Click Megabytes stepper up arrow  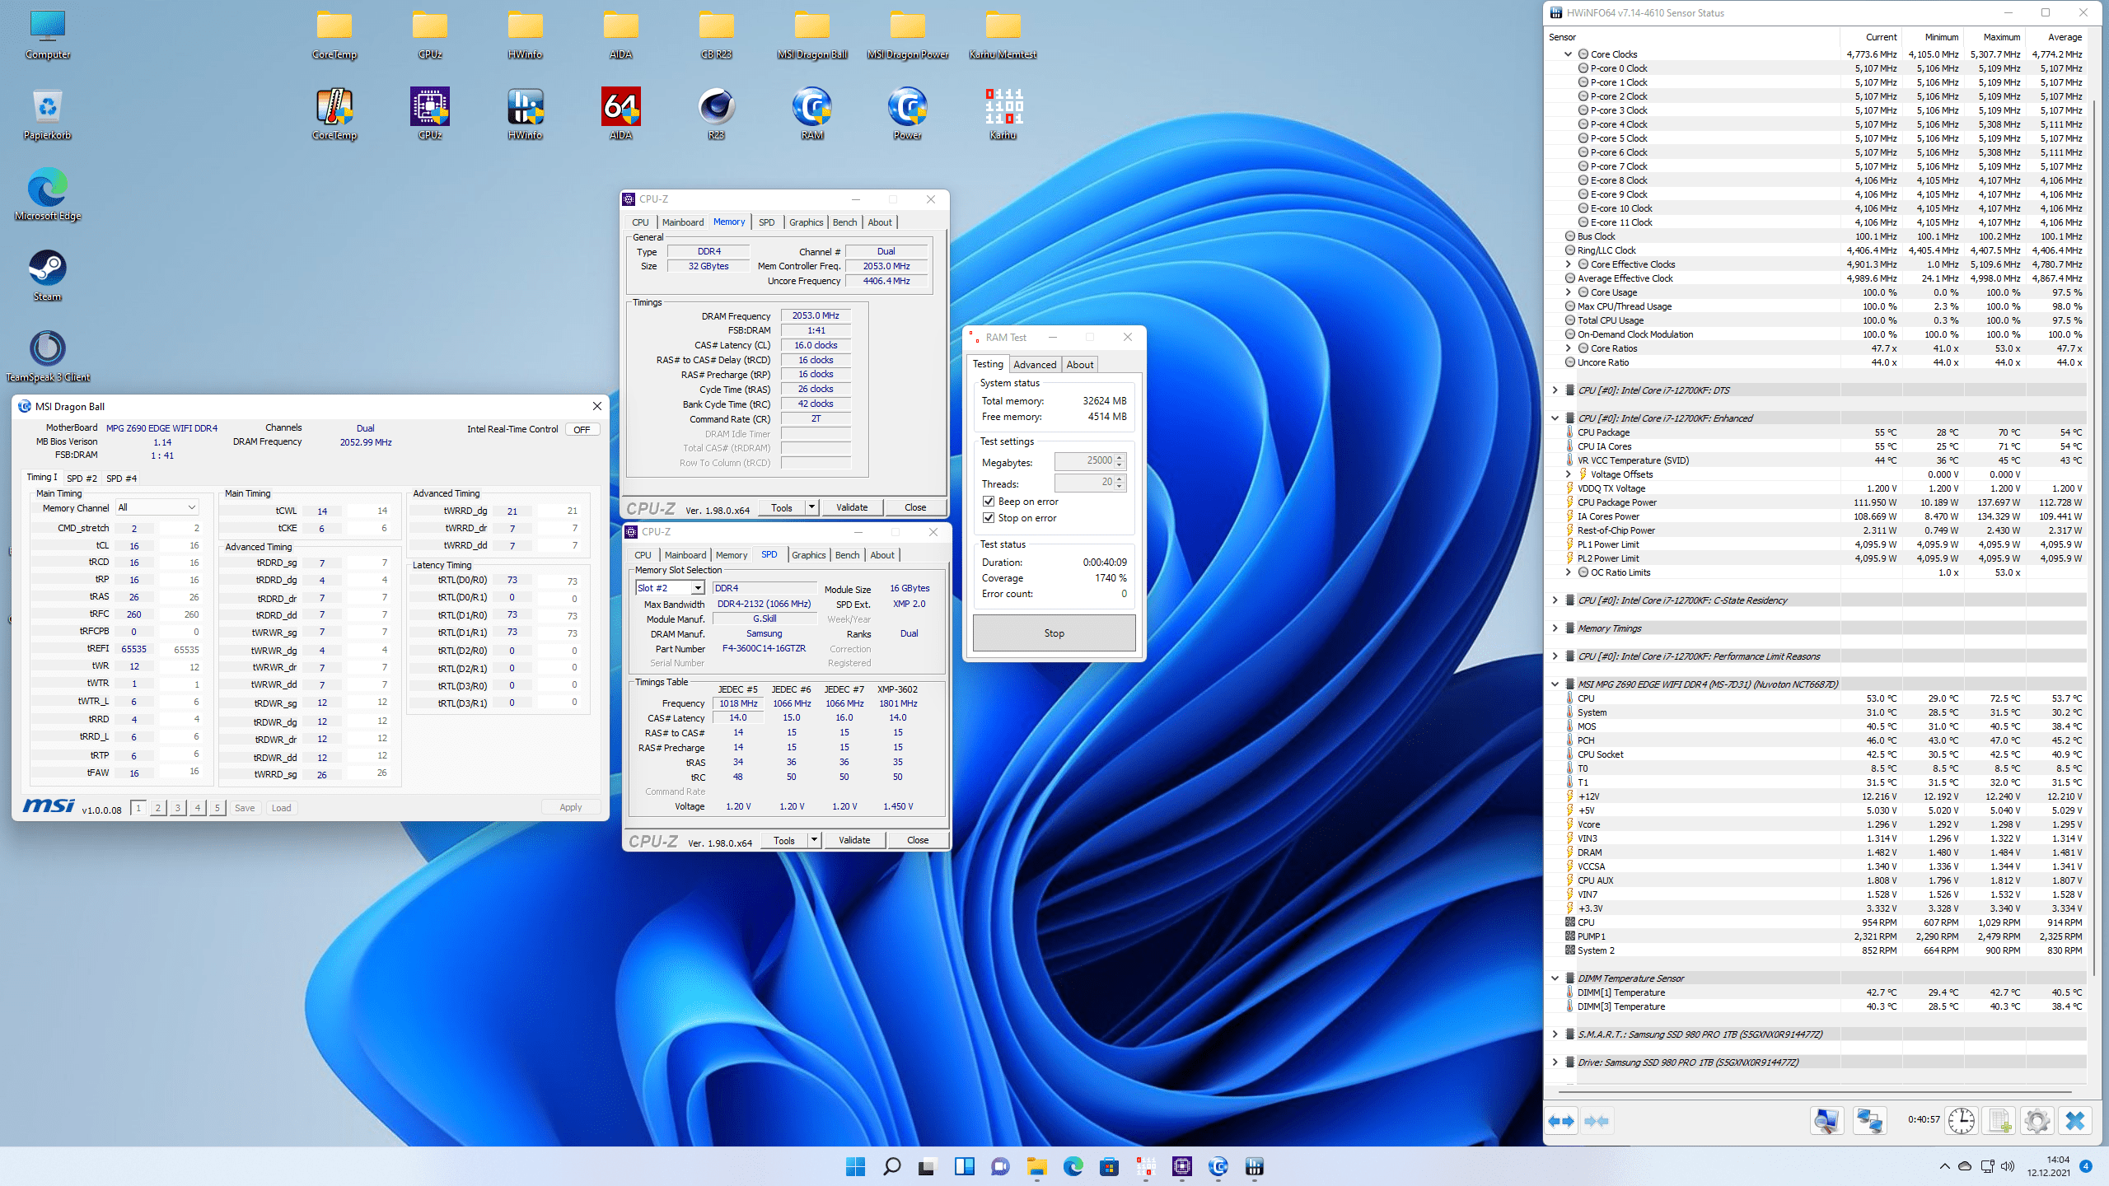[x=1120, y=456]
